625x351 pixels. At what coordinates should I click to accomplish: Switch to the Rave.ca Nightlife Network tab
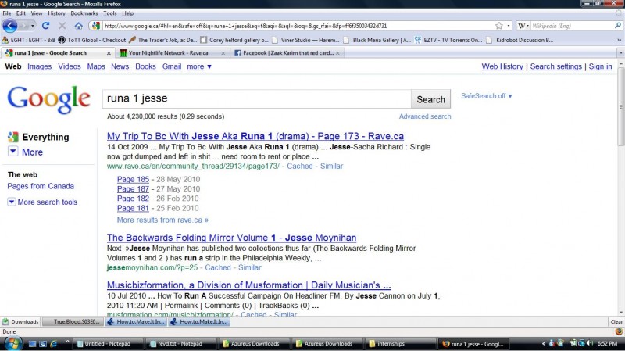[173, 52]
